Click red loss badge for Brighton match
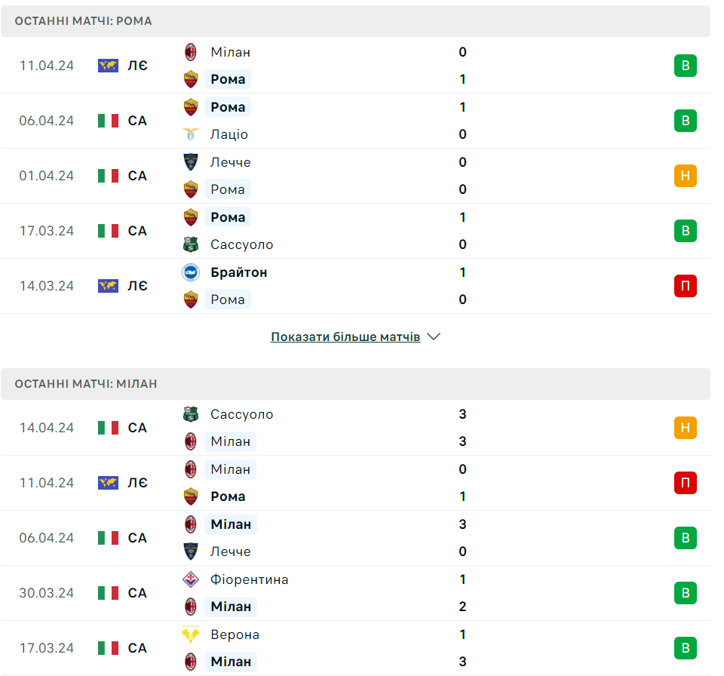Image resolution: width=724 pixels, height=676 pixels. (685, 286)
